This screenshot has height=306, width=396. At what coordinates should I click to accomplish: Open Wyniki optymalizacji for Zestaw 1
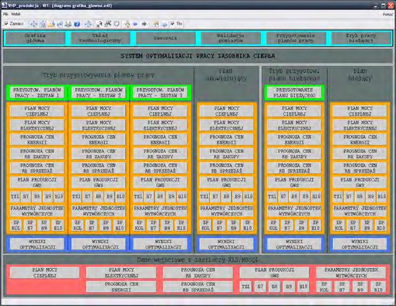(37, 244)
